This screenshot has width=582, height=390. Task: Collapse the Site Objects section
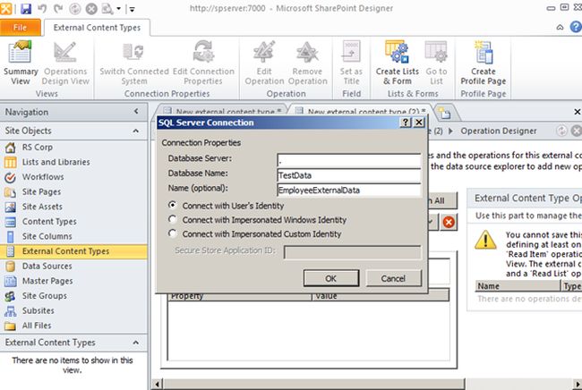pyautogui.click(x=136, y=131)
